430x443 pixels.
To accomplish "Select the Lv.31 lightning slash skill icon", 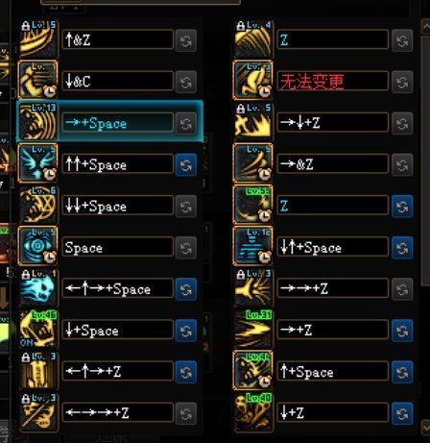I will pyautogui.click(x=252, y=329).
